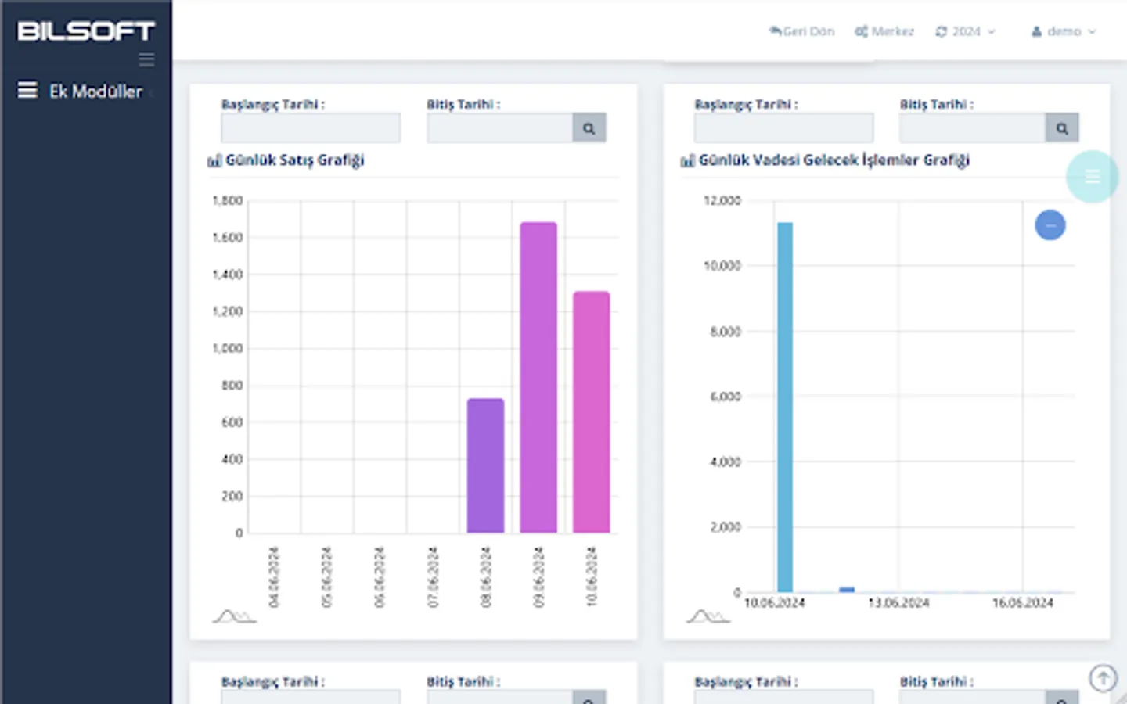Click the curve icon under vadesi chart

[x=708, y=616]
